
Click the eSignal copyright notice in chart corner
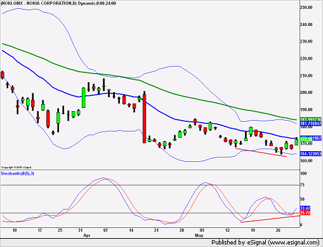(x=16, y=168)
